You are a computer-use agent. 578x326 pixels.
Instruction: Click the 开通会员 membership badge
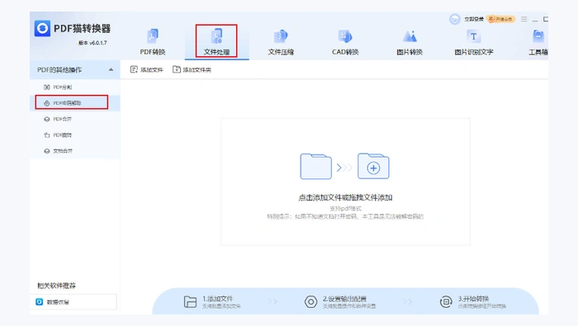[x=500, y=19]
